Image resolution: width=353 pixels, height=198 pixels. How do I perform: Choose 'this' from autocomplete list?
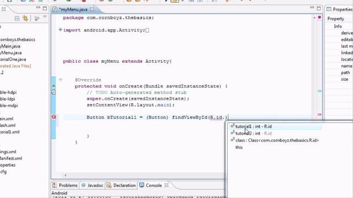tap(239, 147)
